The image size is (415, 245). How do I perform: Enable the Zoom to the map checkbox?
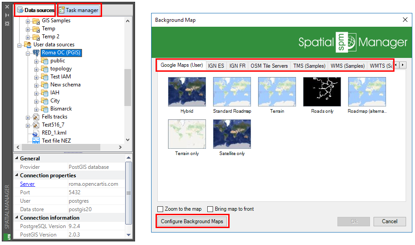pos(160,209)
